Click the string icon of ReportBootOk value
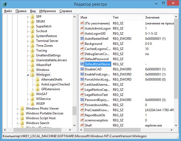The image size is (181, 141). [x=82, y=115]
